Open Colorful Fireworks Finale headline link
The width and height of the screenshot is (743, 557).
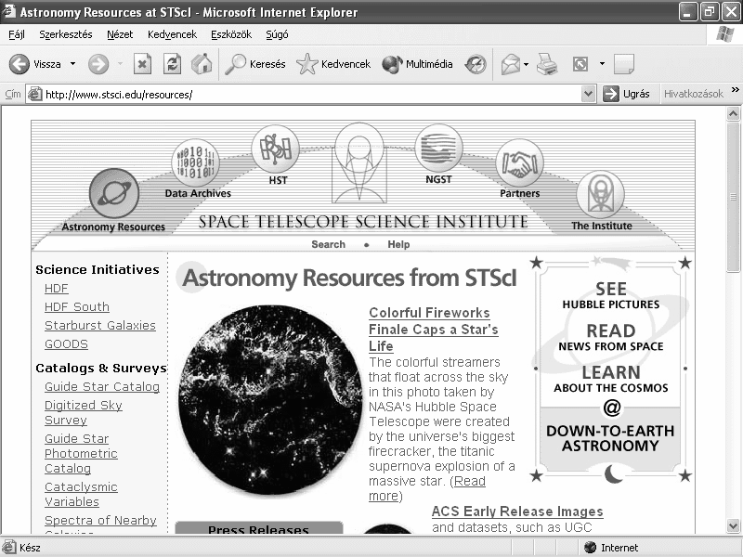(433, 330)
